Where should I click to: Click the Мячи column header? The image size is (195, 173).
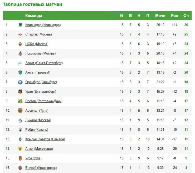(160, 16)
